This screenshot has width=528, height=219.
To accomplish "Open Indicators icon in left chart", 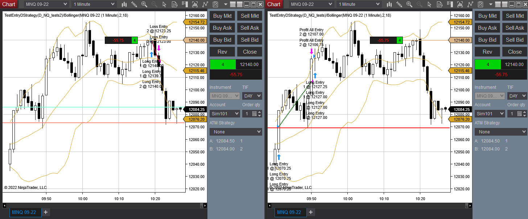I will point(205,4).
